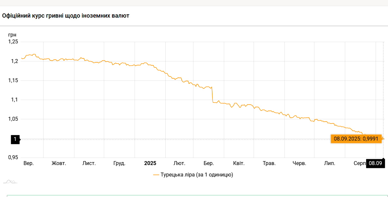Click the Черв. month axis label

299,163
